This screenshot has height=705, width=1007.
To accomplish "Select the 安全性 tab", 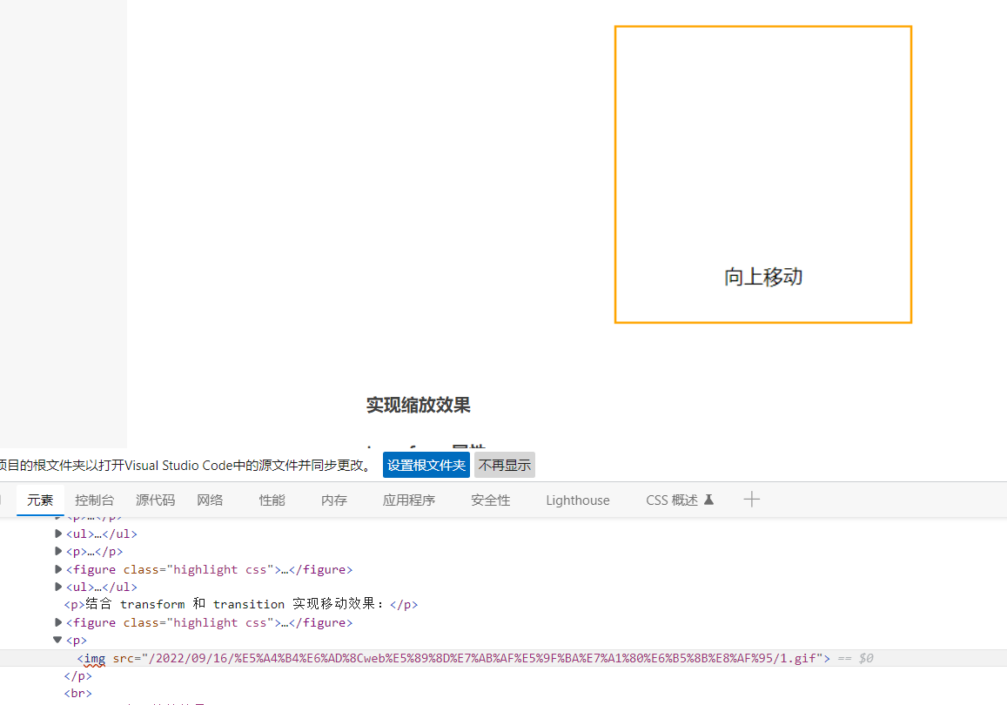I will click(491, 500).
